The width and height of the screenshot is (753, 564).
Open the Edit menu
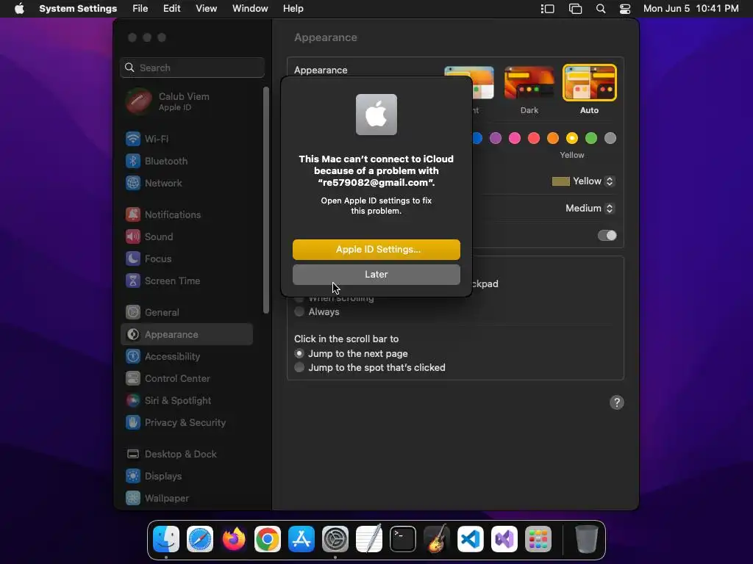pos(172,9)
